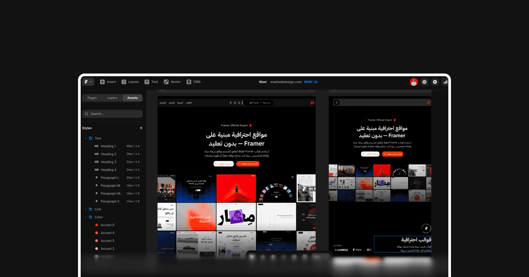Click the Styles section heading
The width and height of the screenshot is (529, 277).
pyautogui.click(x=87, y=128)
